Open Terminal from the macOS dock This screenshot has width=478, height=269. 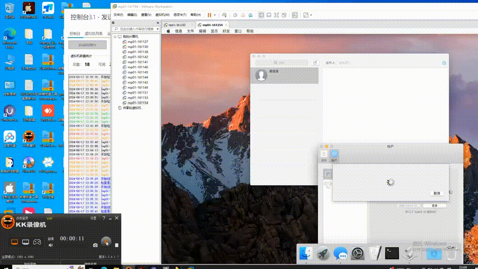pos(392,253)
